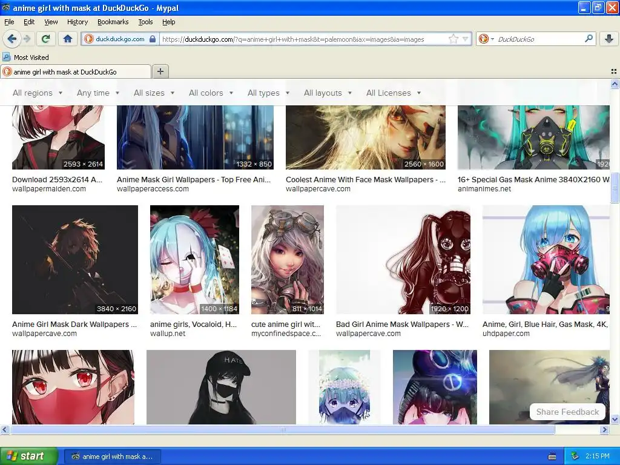Open the View menu

point(51,22)
